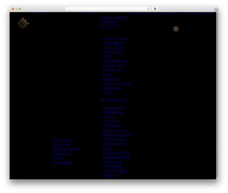Viewport: 228px width, 193px height.
Task: Open the BOOKS menu item
Action: point(172,13)
